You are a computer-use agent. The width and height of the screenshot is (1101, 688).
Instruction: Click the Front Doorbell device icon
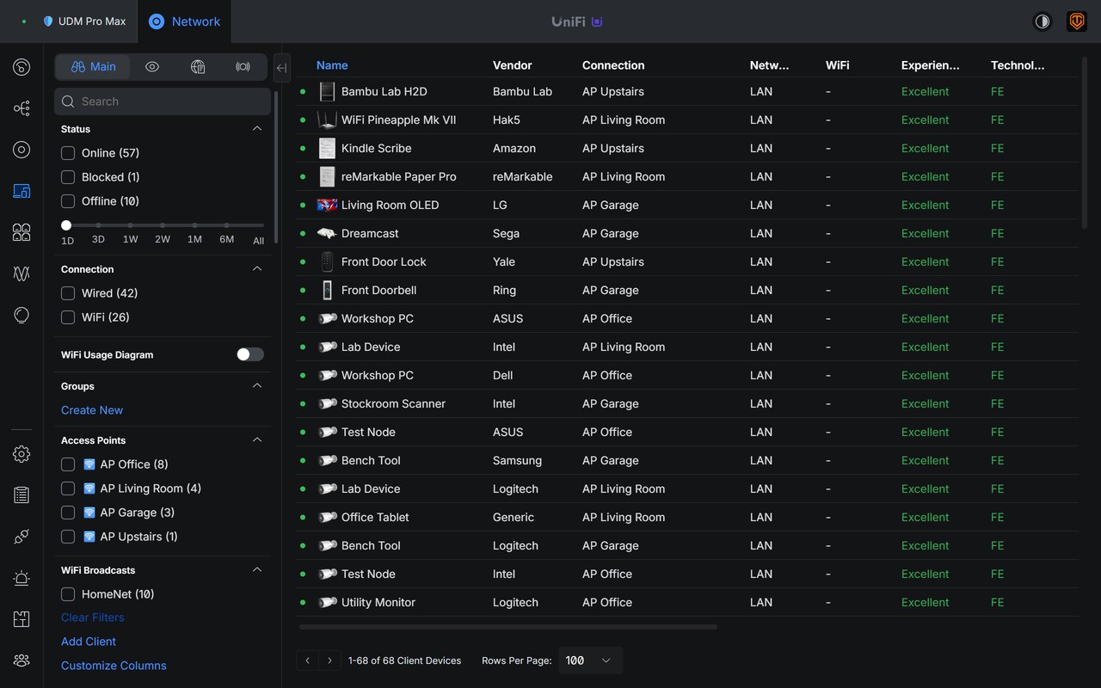327,290
